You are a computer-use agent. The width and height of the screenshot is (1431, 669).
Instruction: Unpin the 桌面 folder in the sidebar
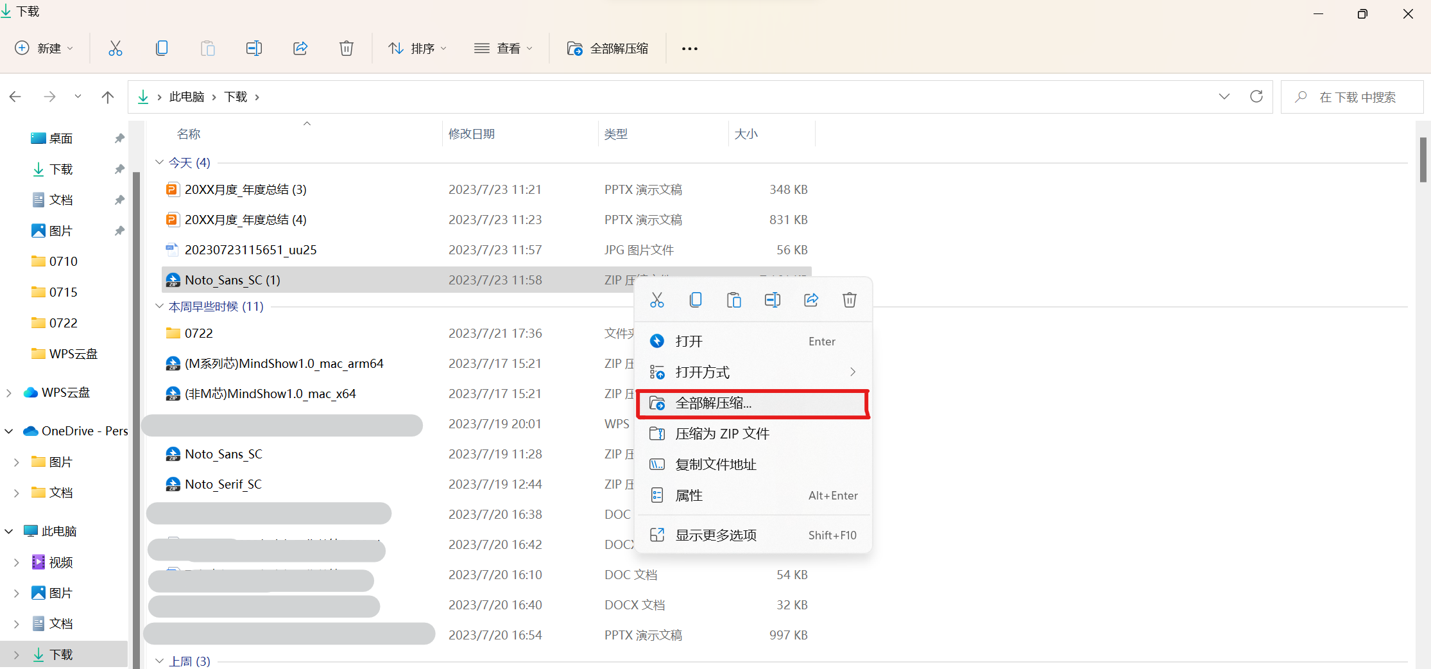click(x=119, y=137)
